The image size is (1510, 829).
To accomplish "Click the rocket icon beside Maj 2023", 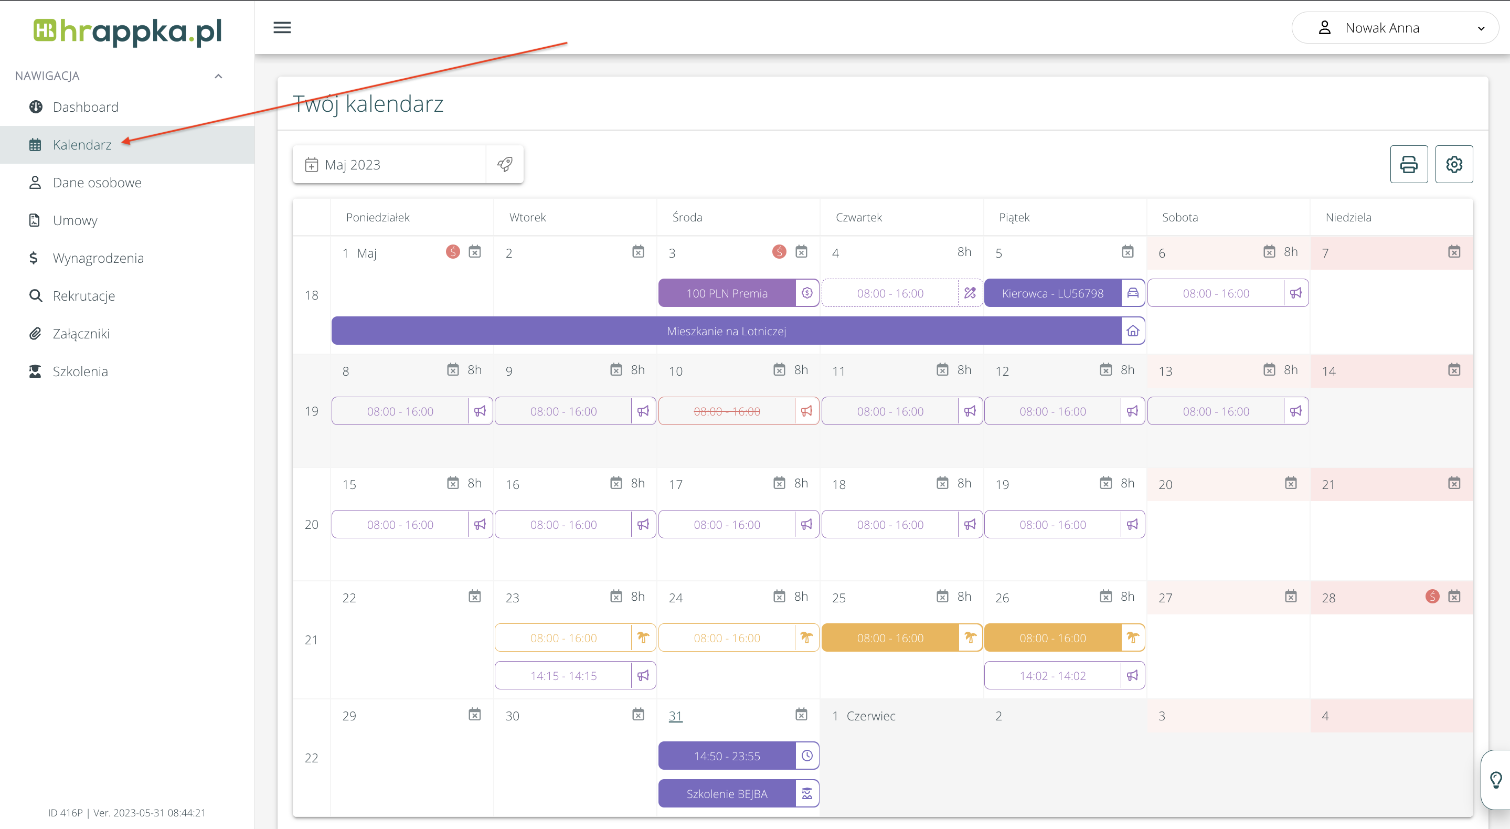I will 504,164.
